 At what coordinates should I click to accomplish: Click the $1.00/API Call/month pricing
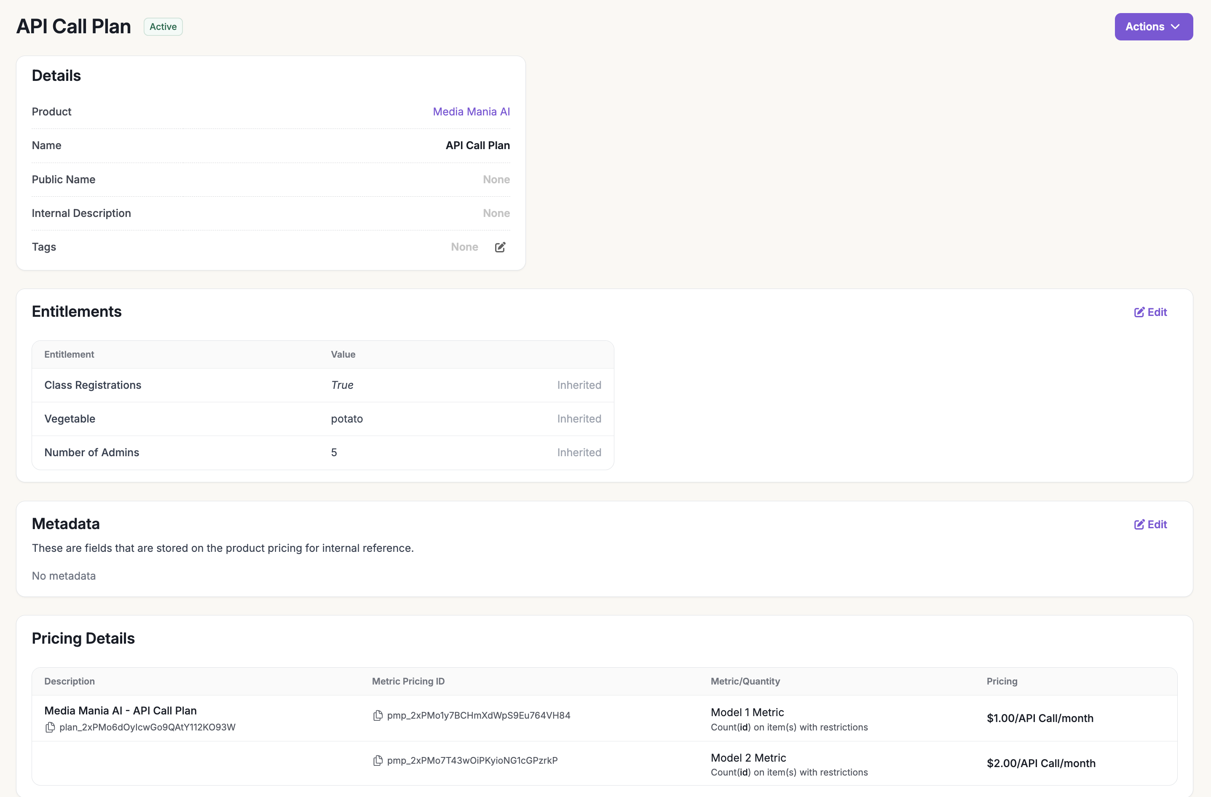point(1040,718)
